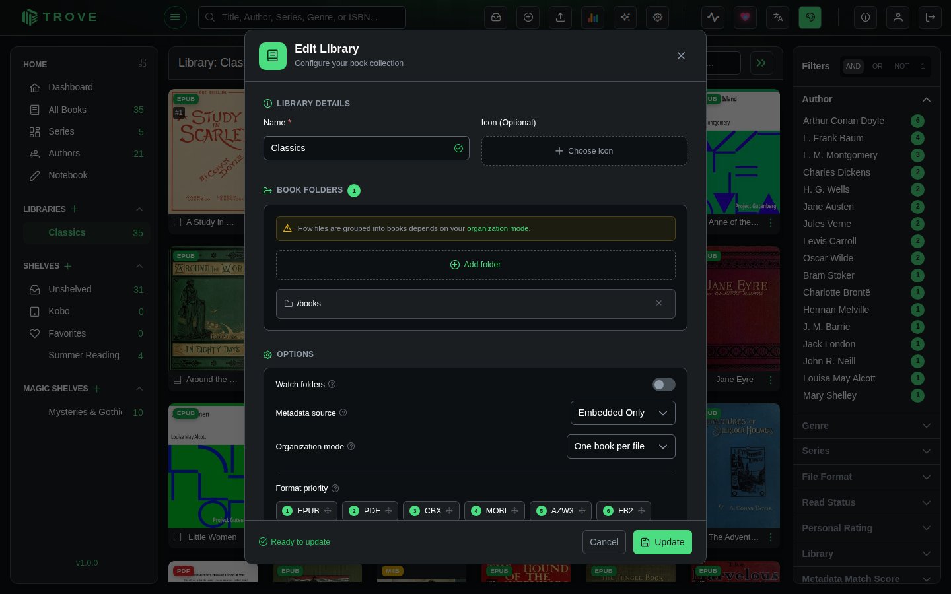Open the user profile icon
This screenshot has height=594, width=951.
(898, 17)
